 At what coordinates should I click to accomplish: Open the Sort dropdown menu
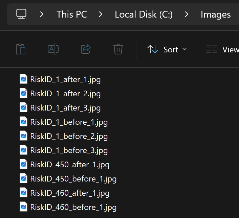[x=167, y=49]
